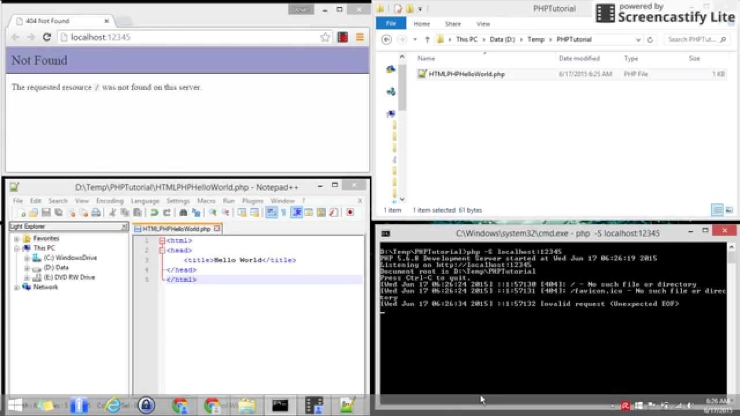
Task: Select the 404 Not Found Chrome tab
Action: click(64, 21)
